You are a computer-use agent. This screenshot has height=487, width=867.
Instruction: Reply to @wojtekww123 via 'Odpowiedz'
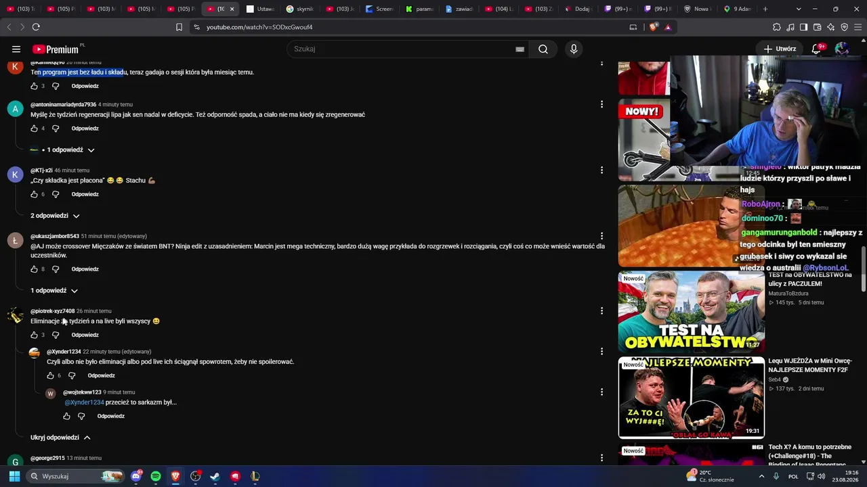(x=111, y=416)
